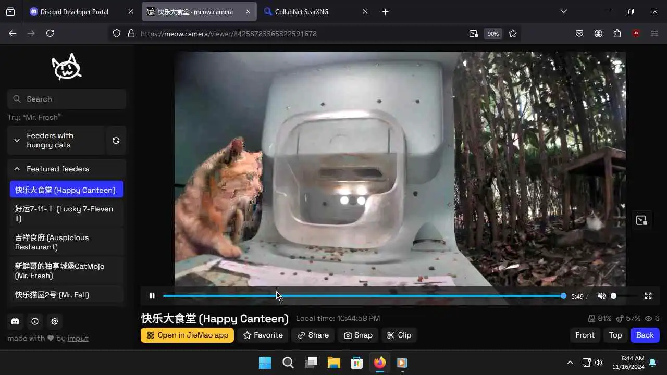Image resolution: width=667 pixels, height=375 pixels.
Task: Click the Firefox View button
Action: click(10, 11)
